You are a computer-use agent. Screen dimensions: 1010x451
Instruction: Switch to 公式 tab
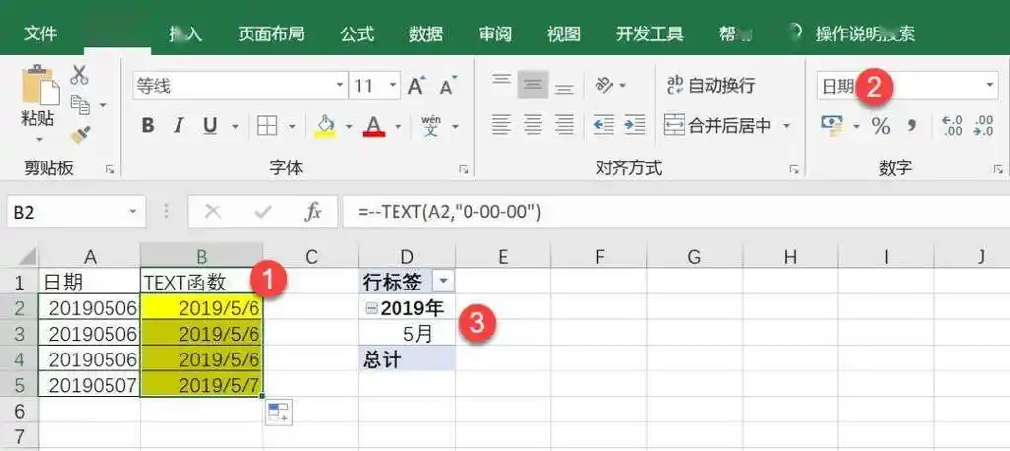(x=357, y=33)
